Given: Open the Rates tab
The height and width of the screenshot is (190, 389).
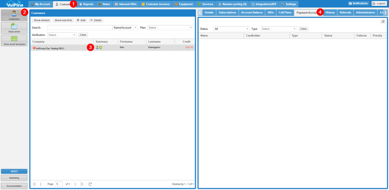Looking at the screenshot, I should [x=104, y=4].
